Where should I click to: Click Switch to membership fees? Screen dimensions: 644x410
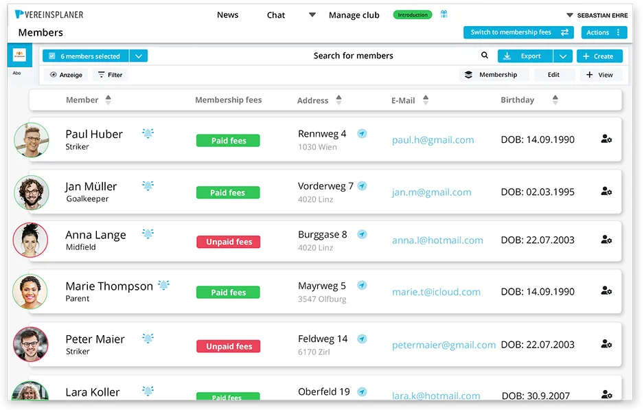[518, 32]
